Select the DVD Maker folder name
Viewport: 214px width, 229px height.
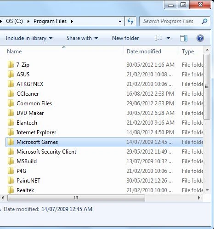[30, 113]
